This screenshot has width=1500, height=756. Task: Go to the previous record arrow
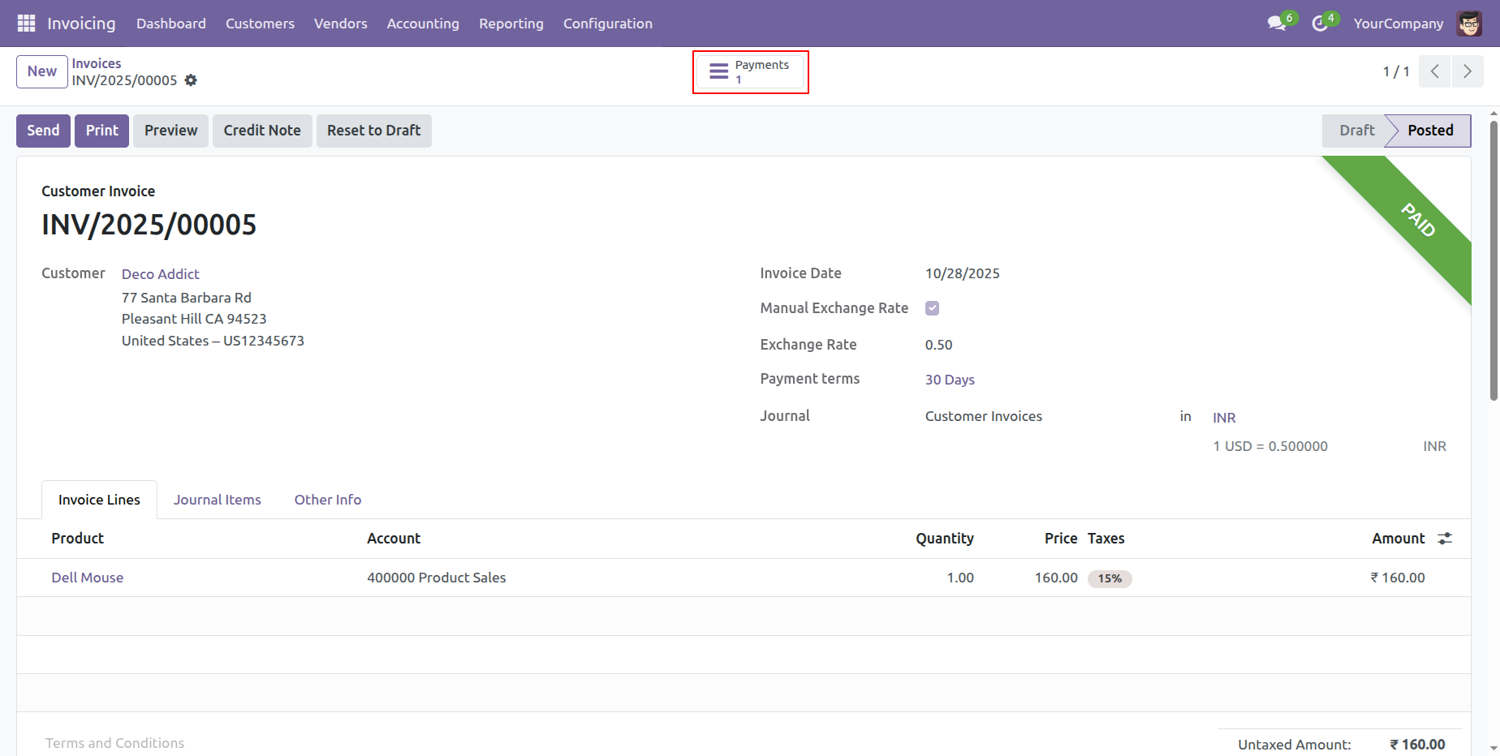point(1435,71)
